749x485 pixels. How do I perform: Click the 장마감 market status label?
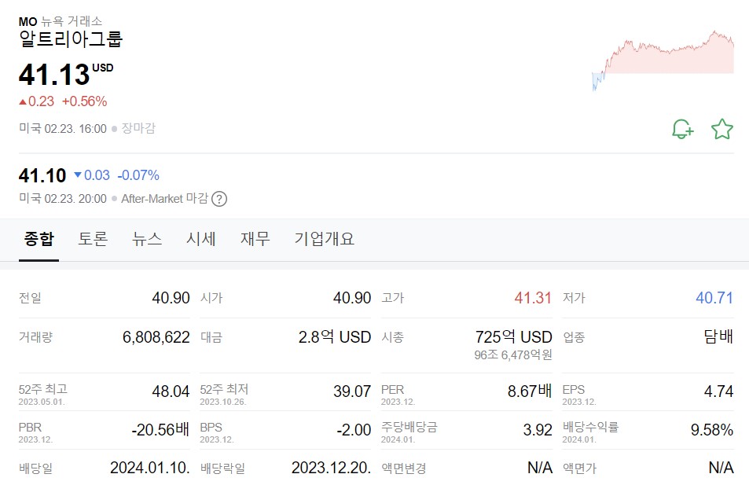point(138,128)
